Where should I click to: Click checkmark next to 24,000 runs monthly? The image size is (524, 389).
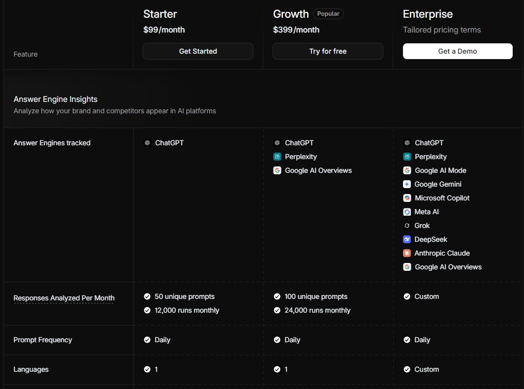(x=277, y=310)
